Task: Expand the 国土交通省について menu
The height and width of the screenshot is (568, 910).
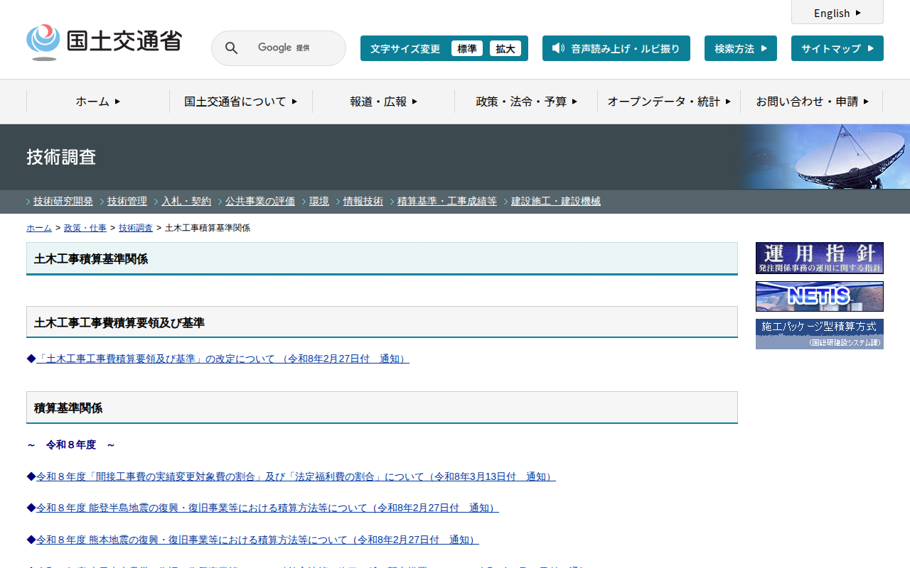Action: (240, 102)
